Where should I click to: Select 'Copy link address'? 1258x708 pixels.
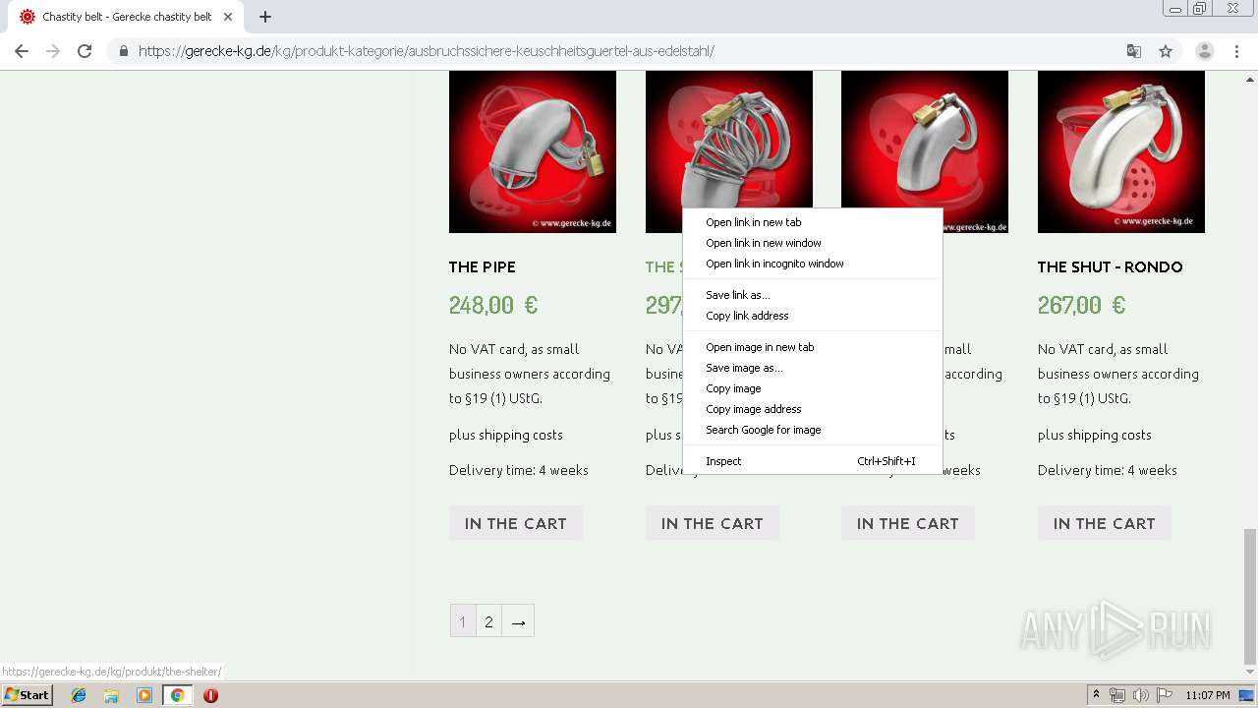click(x=812, y=316)
